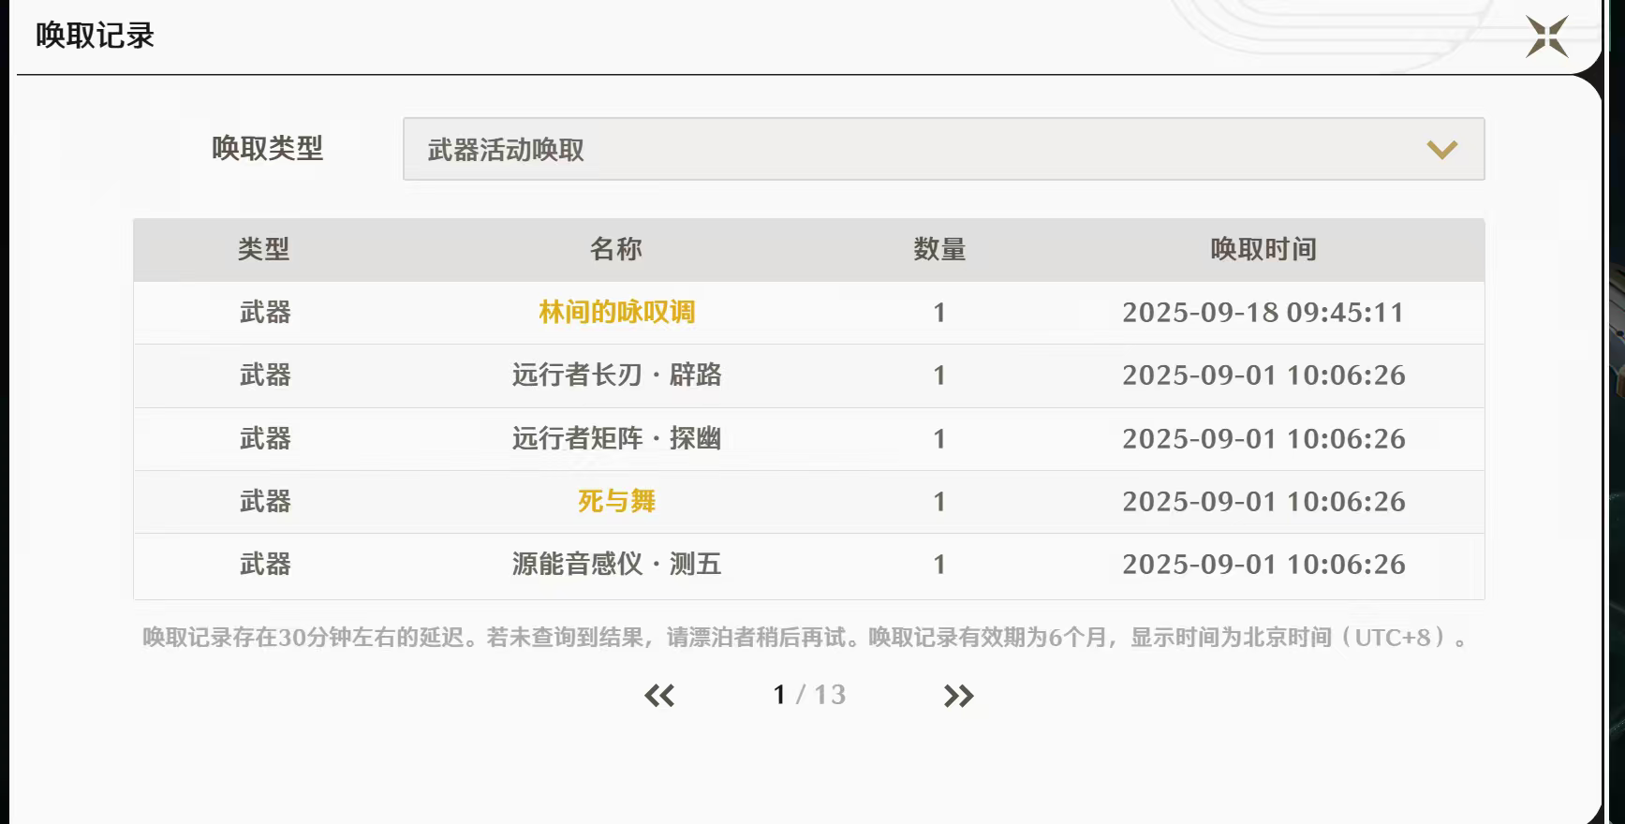1625x824 pixels.
Task: Go to previous page with the double-left arrows
Action: [659, 696]
